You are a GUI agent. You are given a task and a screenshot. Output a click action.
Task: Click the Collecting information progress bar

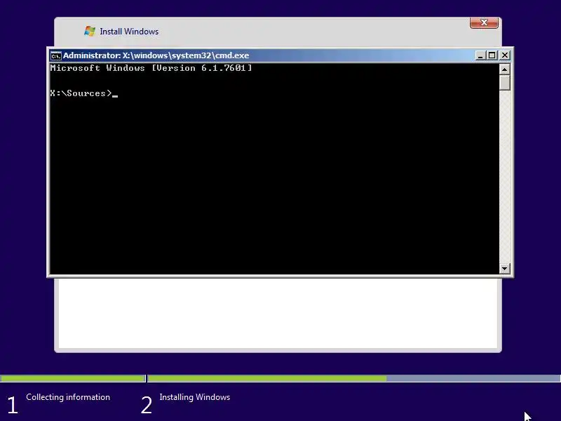73,378
